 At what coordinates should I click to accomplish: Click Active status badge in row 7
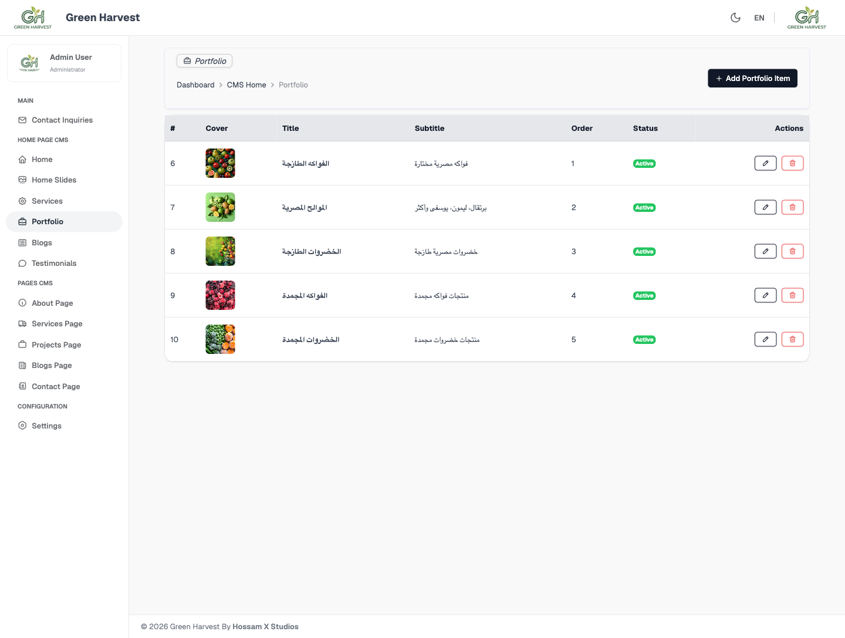pyautogui.click(x=644, y=208)
